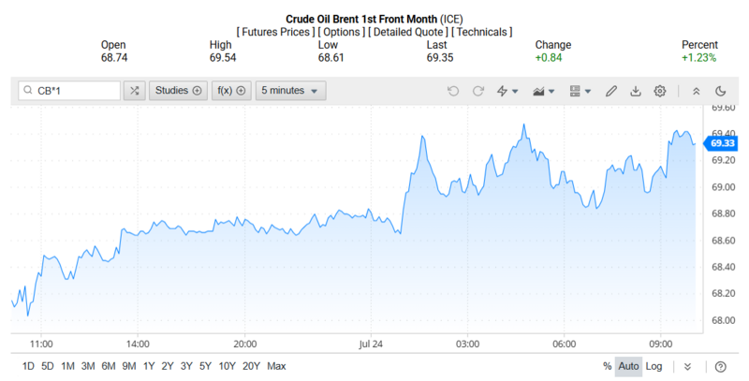This screenshot has height=381, width=749.
Task: Toggle dark mode with moon icon
Action: (x=720, y=91)
